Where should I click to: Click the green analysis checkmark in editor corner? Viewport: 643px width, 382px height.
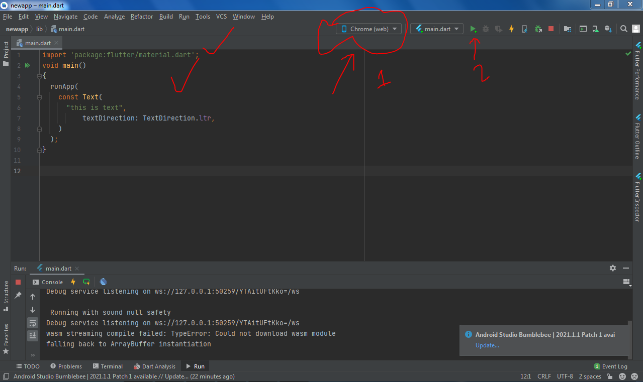tap(628, 53)
